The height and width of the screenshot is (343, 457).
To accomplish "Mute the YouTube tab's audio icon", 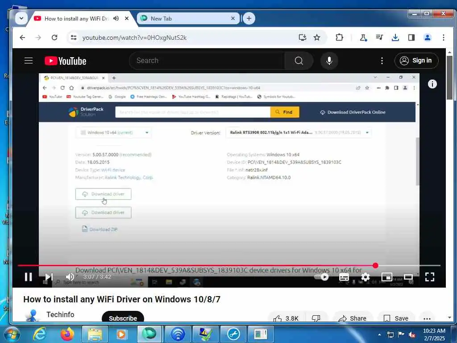I will coord(116,18).
